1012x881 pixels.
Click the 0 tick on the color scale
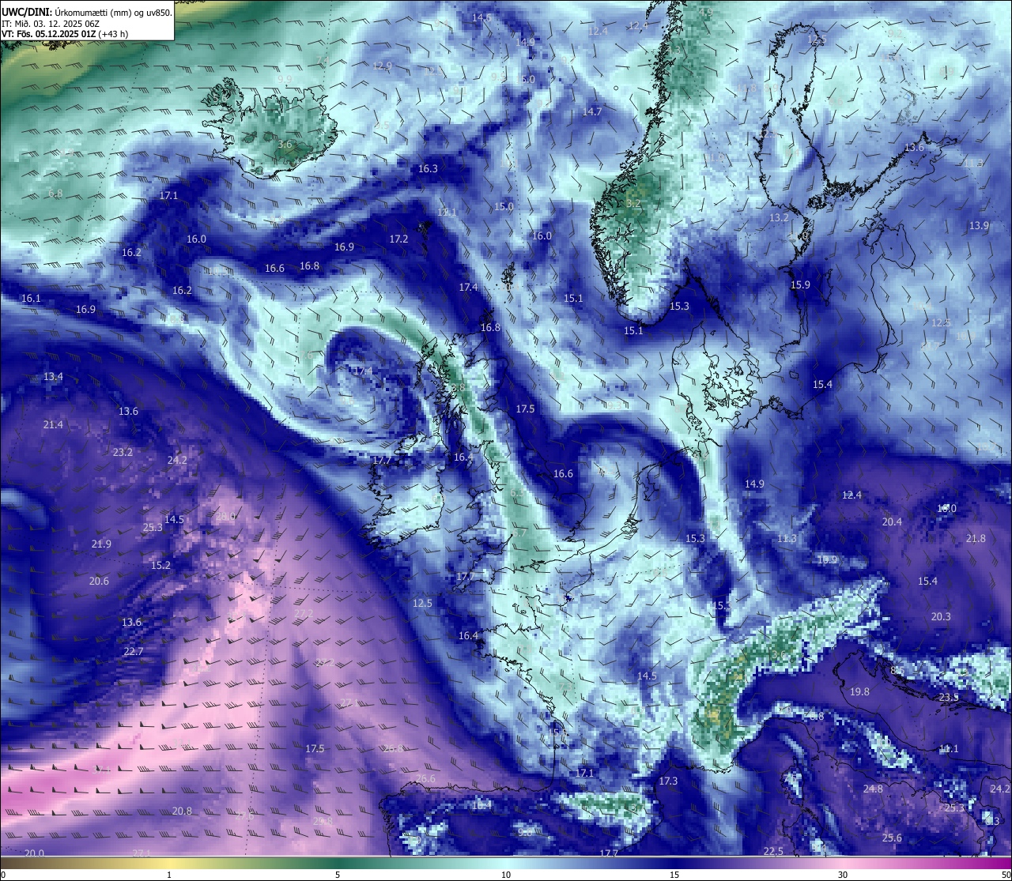click(x=2, y=875)
